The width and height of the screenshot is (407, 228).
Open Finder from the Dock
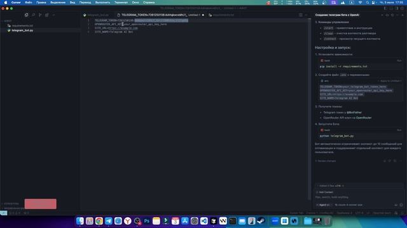pos(80,221)
